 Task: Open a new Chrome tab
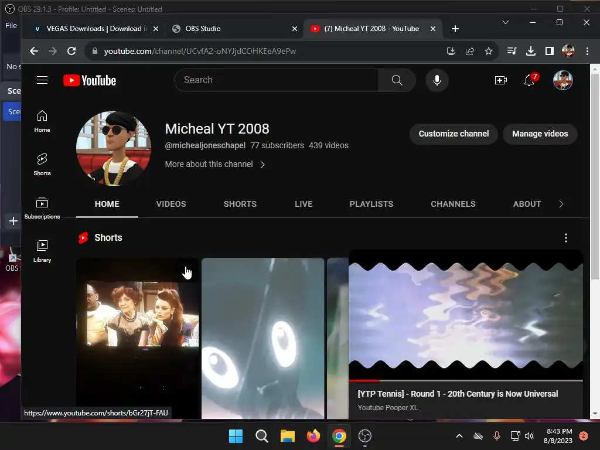pos(455,29)
